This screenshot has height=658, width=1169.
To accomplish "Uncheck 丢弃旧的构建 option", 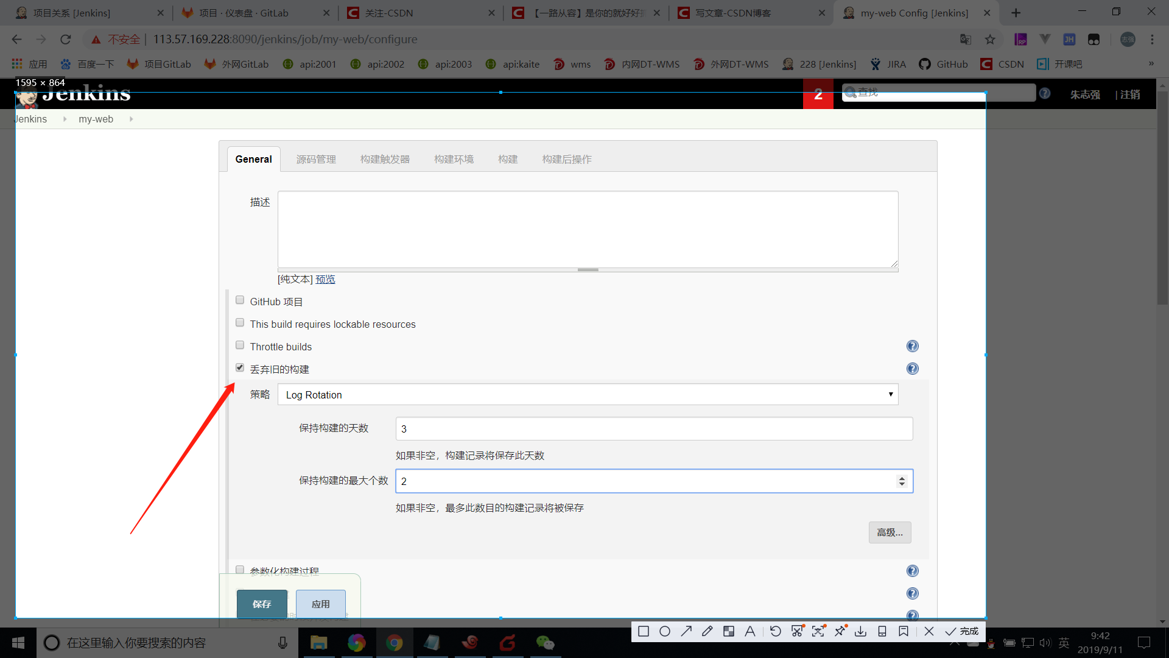I will [240, 368].
